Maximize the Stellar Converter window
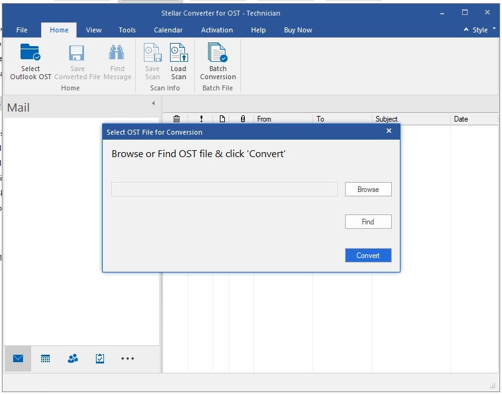Image resolution: width=502 pixels, height=394 pixels. (x=465, y=12)
